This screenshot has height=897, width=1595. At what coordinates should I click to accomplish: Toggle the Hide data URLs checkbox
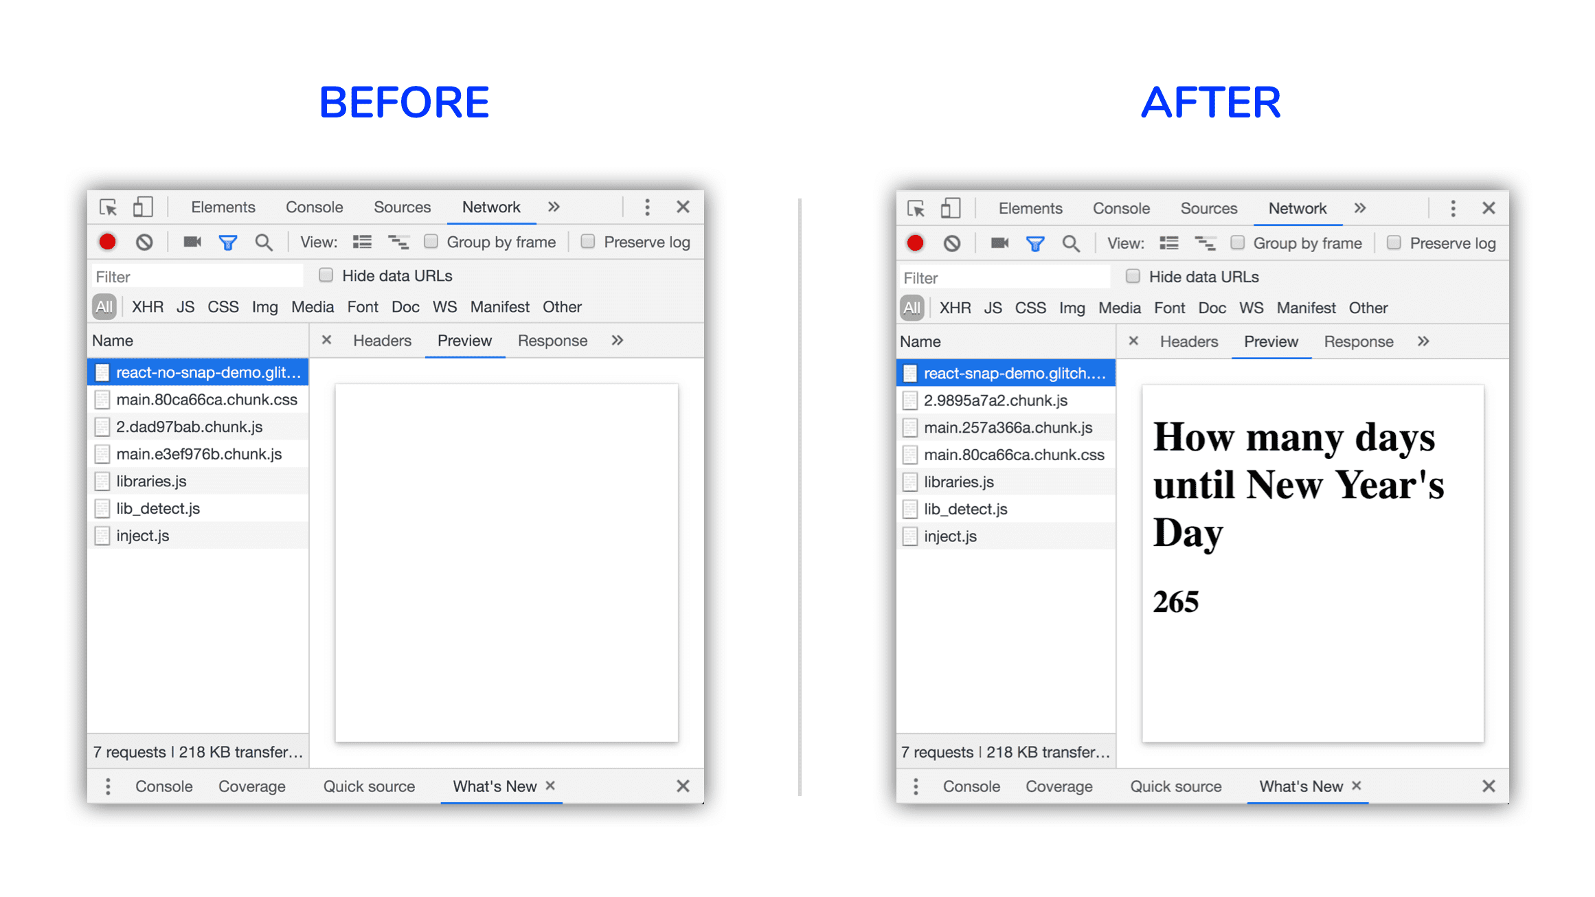(x=324, y=277)
